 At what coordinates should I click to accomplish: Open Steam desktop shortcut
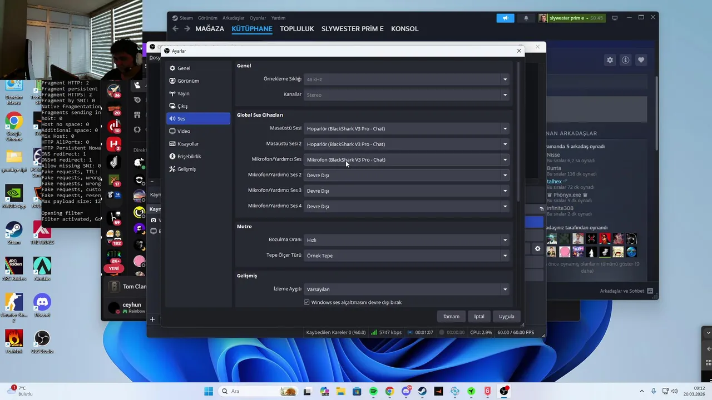[x=14, y=232]
